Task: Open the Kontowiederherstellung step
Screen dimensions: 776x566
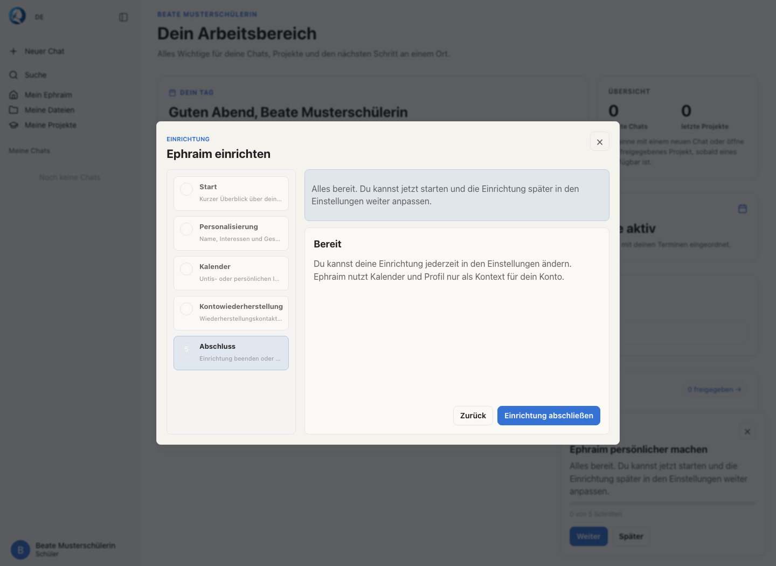Action: [x=231, y=313]
